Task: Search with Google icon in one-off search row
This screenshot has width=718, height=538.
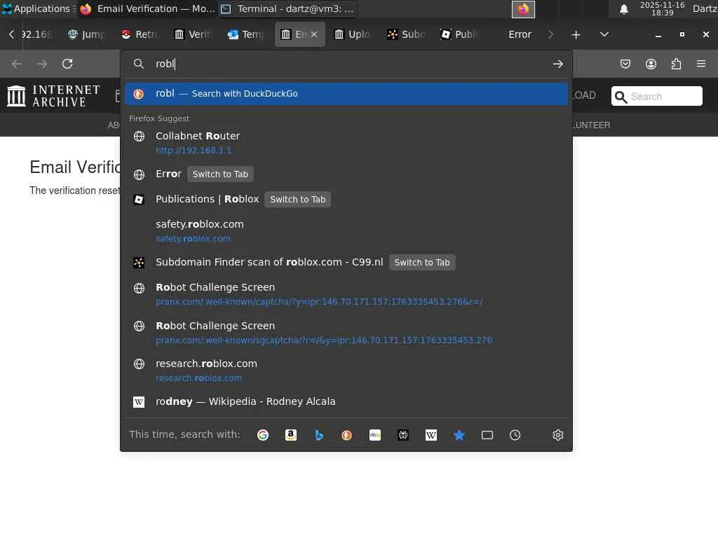Action: pyautogui.click(x=263, y=435)
